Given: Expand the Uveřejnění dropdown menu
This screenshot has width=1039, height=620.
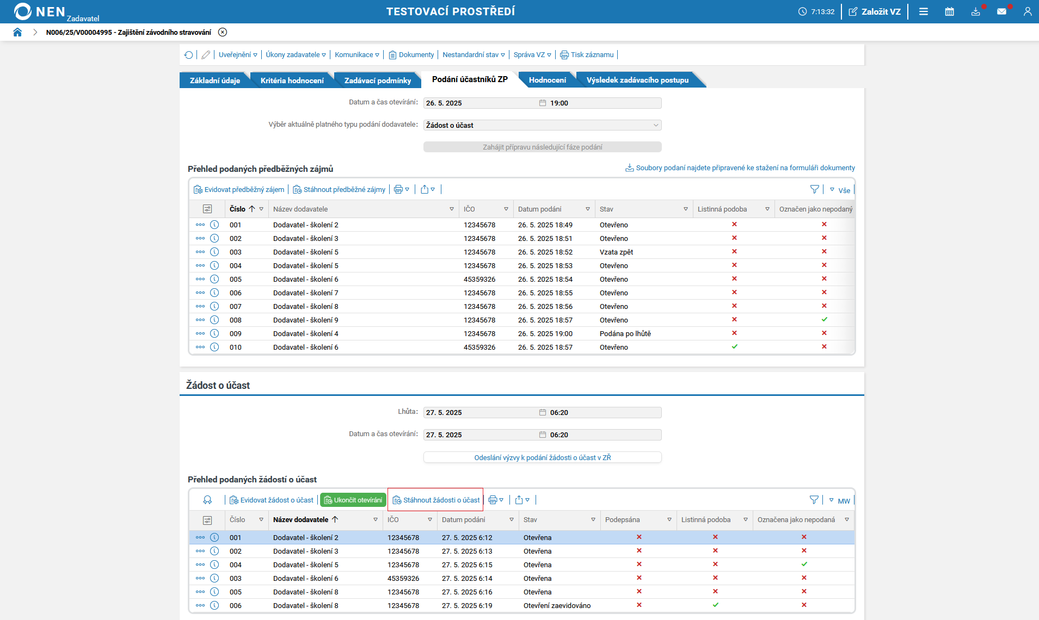Looking at the screenshot, I should click(x=238, y=55).
